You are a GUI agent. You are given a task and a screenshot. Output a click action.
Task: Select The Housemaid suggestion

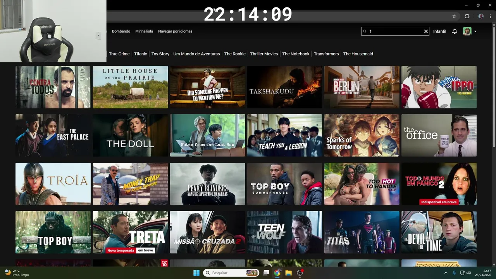358,54
